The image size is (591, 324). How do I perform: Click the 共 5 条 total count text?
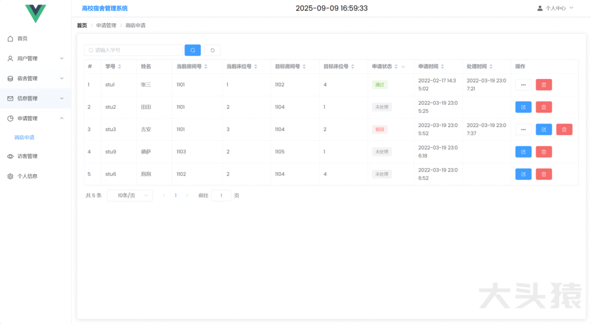click(93, 195)
